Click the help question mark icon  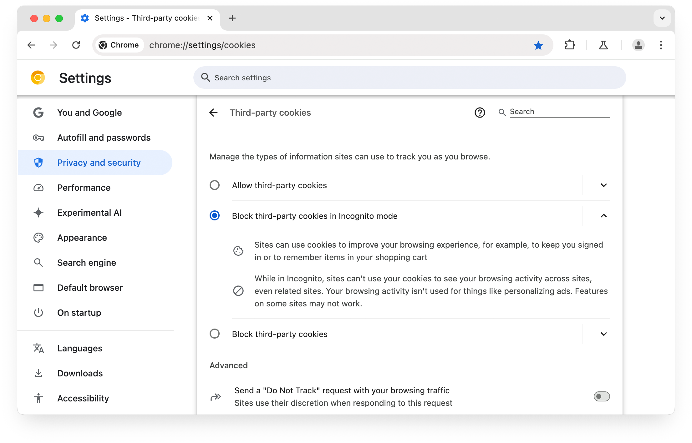click(x=480, y=112)
